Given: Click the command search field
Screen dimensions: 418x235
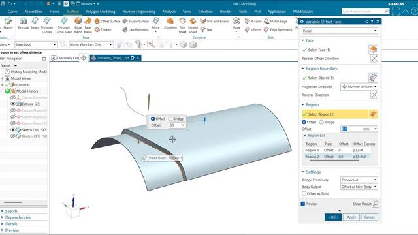Looking at the screenshot, I should 366,12.
